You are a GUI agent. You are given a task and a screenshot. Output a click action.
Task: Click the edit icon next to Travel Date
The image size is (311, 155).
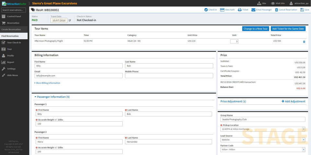click(x=70, y=20)
